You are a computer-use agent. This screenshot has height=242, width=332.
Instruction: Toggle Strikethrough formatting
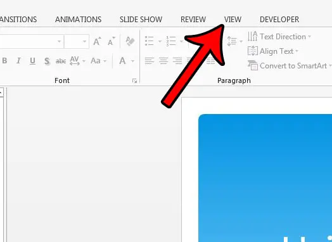coord(61,61)
